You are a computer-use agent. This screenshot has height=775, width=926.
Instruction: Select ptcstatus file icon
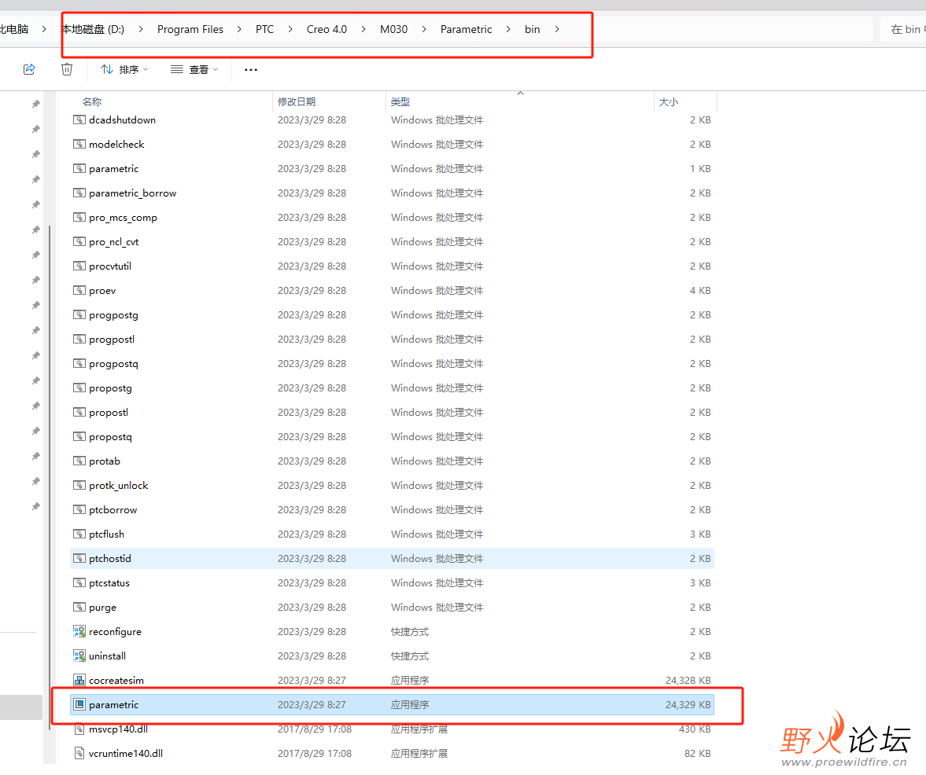[79, 582]
